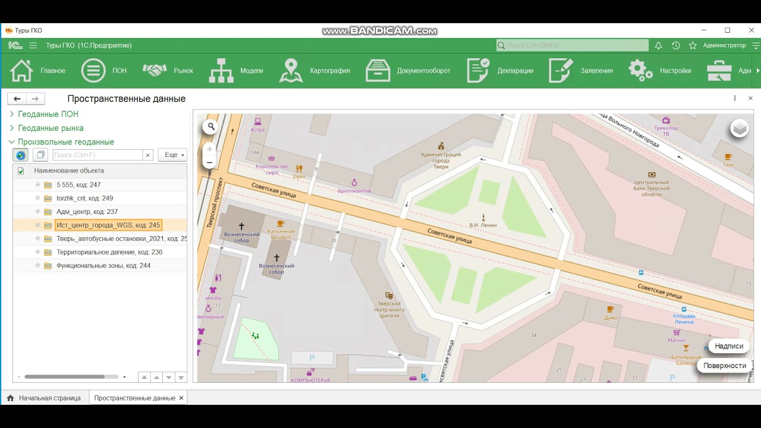The width and height of the screenshot is (761, 428).
Task: Open the Рынок handshake section
Action: (168, 71)
